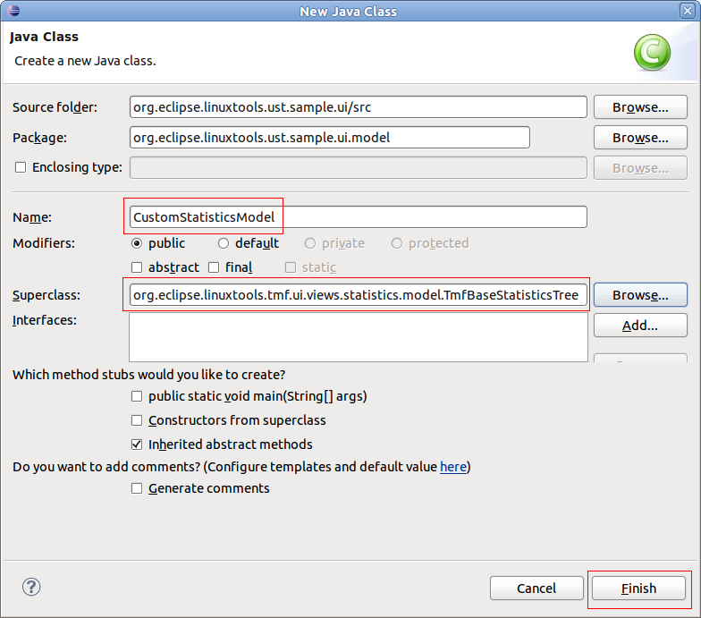
Task: Browse for the Package
Action: click(x=639, y=138)
